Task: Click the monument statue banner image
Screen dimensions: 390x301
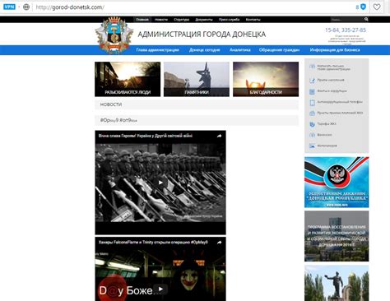Action: pyautogui.click(x=337, y=283)
